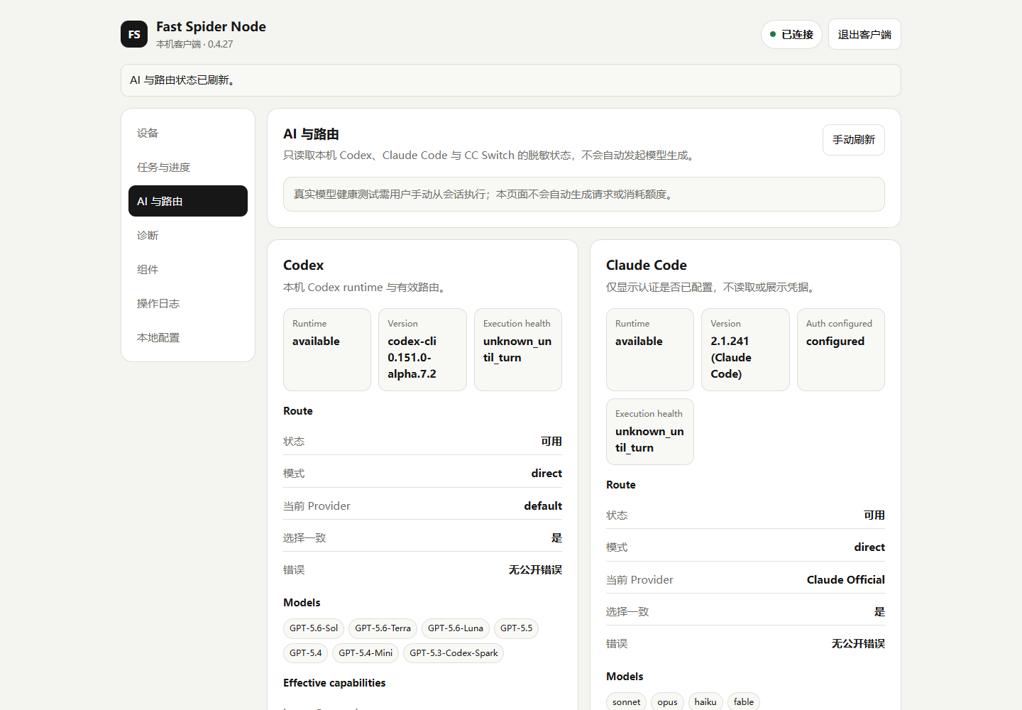Click the codex-cli 0.151.0-alpha.7.2 Version card
Screen dimensions: 1022x710
[x=422, y=349]
